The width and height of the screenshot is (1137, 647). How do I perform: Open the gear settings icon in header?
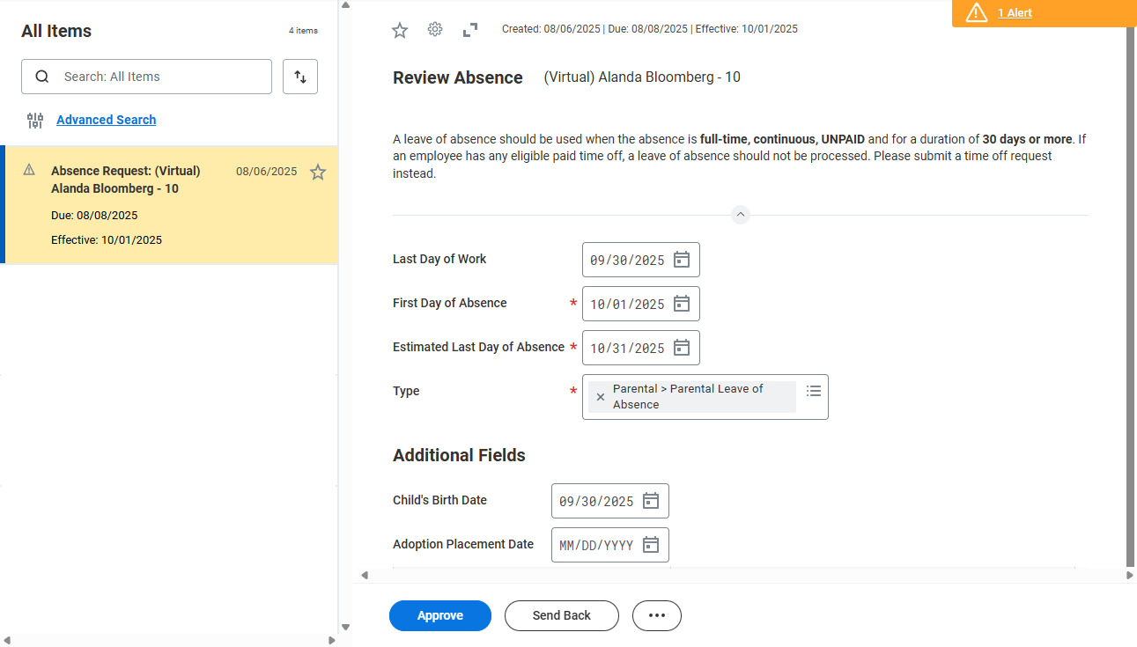coord(435,30)
